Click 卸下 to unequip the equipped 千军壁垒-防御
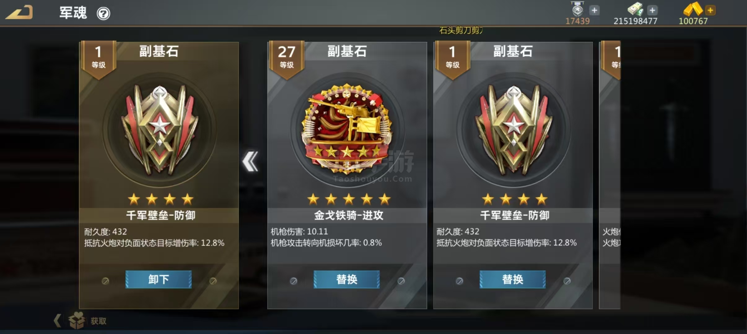Image resolution: width=747 pixels, height=334 pixels. [x=159, y=280]
